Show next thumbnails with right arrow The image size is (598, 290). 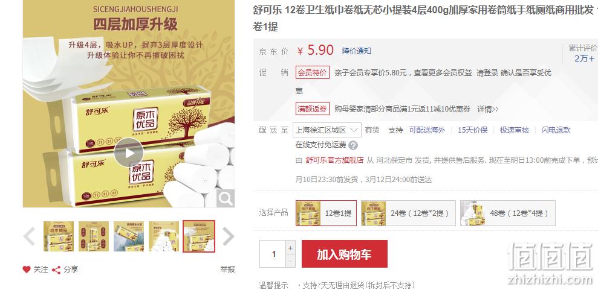[228, 236]
